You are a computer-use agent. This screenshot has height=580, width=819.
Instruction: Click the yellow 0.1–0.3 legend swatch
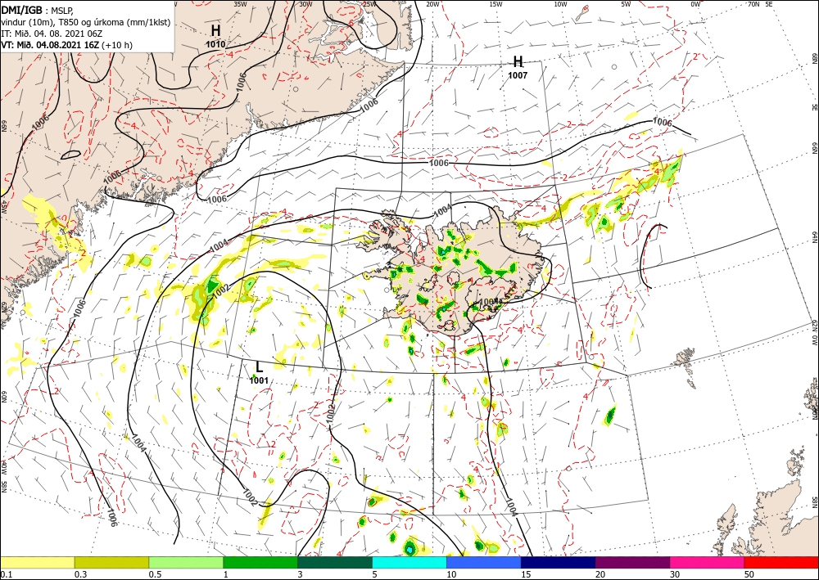click(37, 562)
